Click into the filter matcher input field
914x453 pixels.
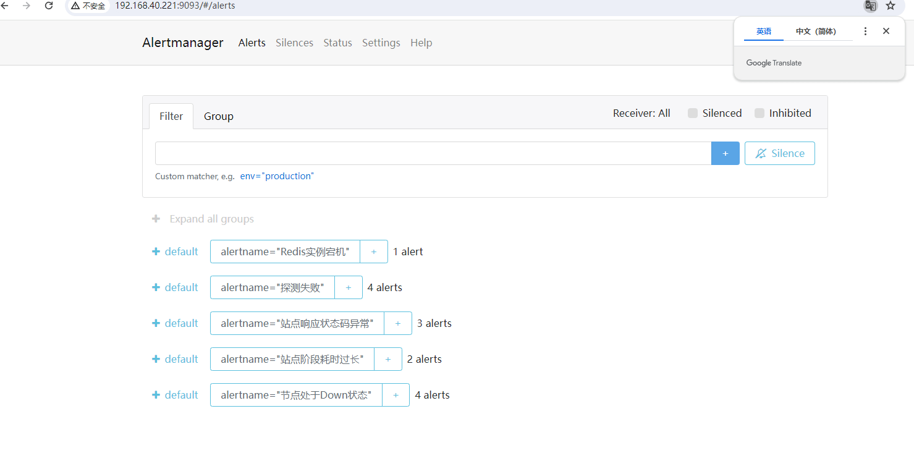tap(433, 153)
